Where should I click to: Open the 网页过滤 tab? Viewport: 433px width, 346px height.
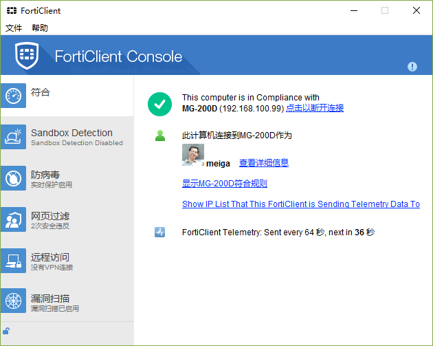[67, 219]
